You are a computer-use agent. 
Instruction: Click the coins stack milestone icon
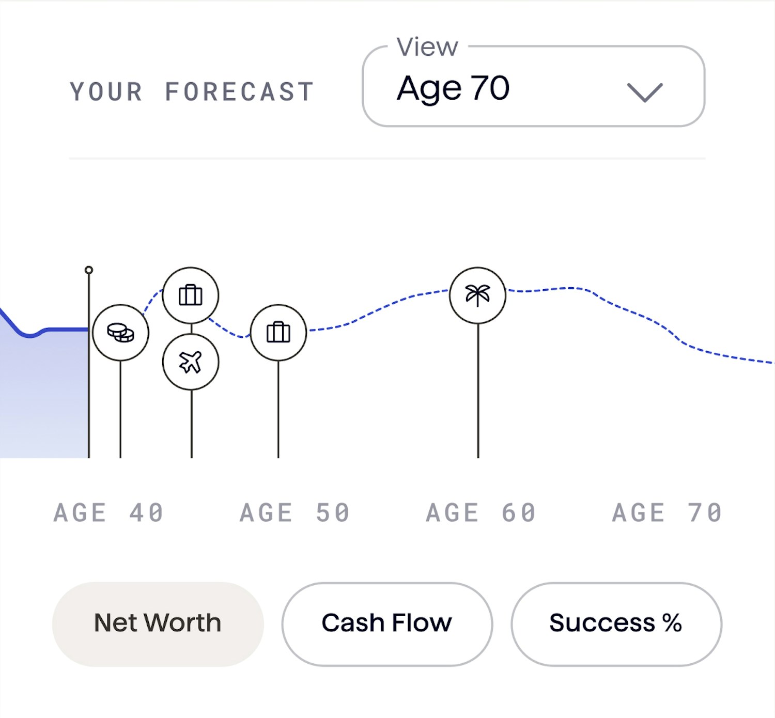tap(120, 333)
